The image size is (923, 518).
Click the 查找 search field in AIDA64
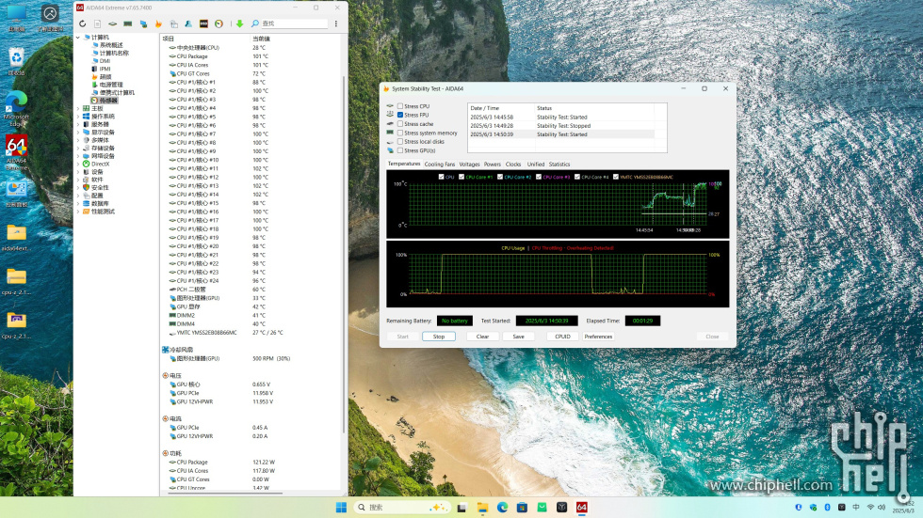[x=294, y=24]
